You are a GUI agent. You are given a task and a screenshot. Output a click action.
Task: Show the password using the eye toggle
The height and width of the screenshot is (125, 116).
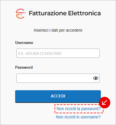(x=96, y=78)
